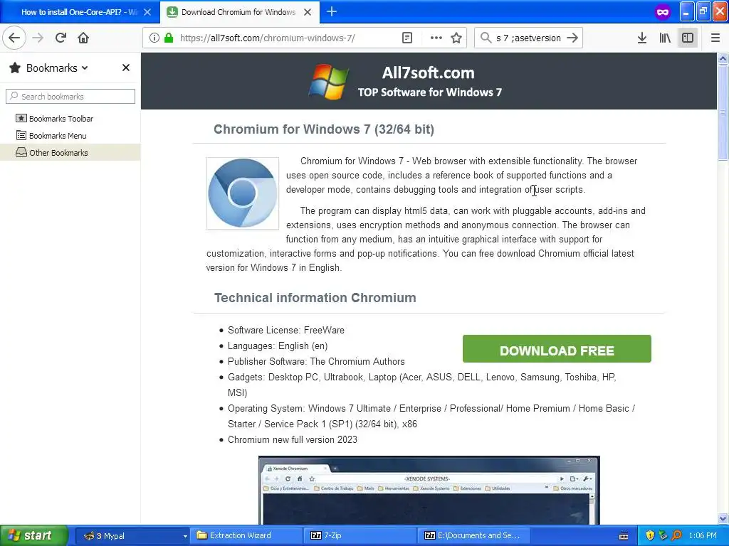Click the search magnifier icon
Screen dimensions: 729x546
(486, 38)
